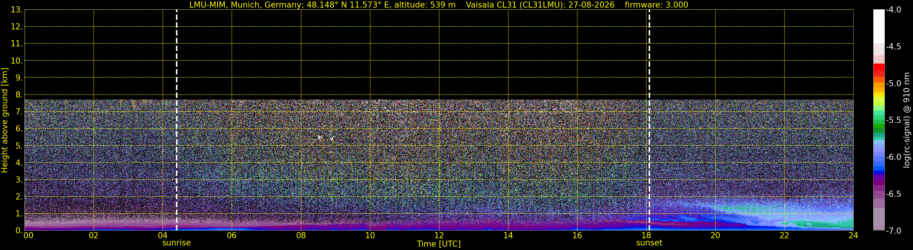
Task: Click the Time [UTC] axis title
Action: click(439, 244)
